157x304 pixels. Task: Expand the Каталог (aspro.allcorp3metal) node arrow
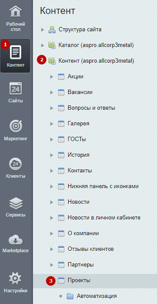pyautogui.click(x=43, y=45)
